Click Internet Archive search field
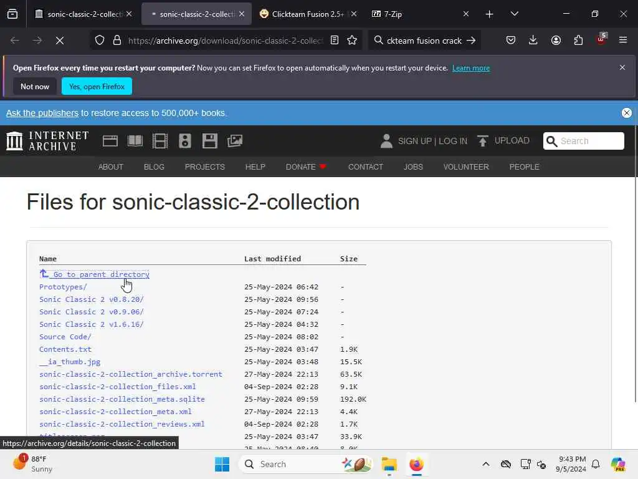638x479 pixels. (x=583, y=141)
